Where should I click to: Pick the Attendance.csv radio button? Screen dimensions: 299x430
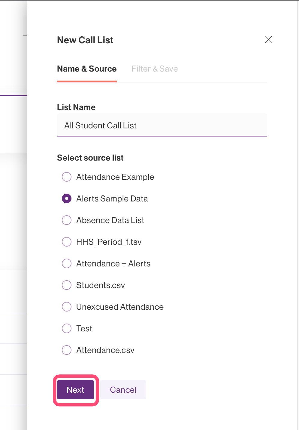pos(67,350)
